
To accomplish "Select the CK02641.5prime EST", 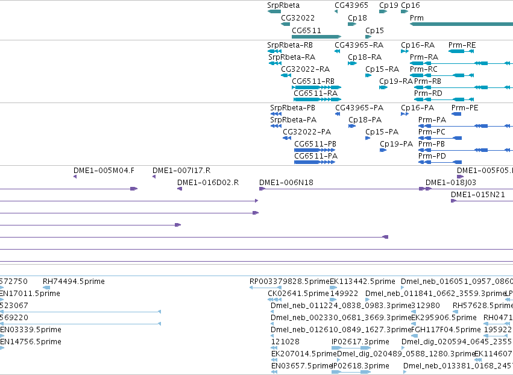I will pos(274,300).
